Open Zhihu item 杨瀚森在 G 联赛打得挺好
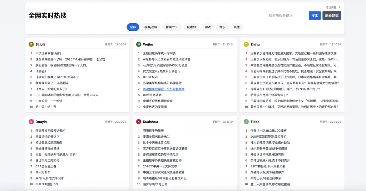 point(285,89)
